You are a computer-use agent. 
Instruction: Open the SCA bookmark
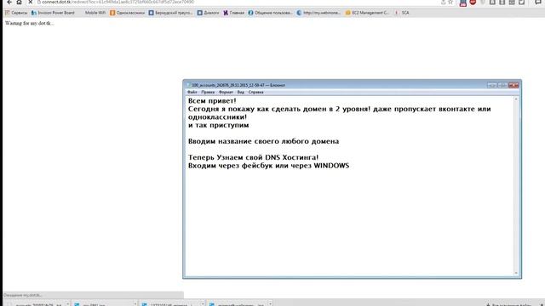click(x=402, y=13)
